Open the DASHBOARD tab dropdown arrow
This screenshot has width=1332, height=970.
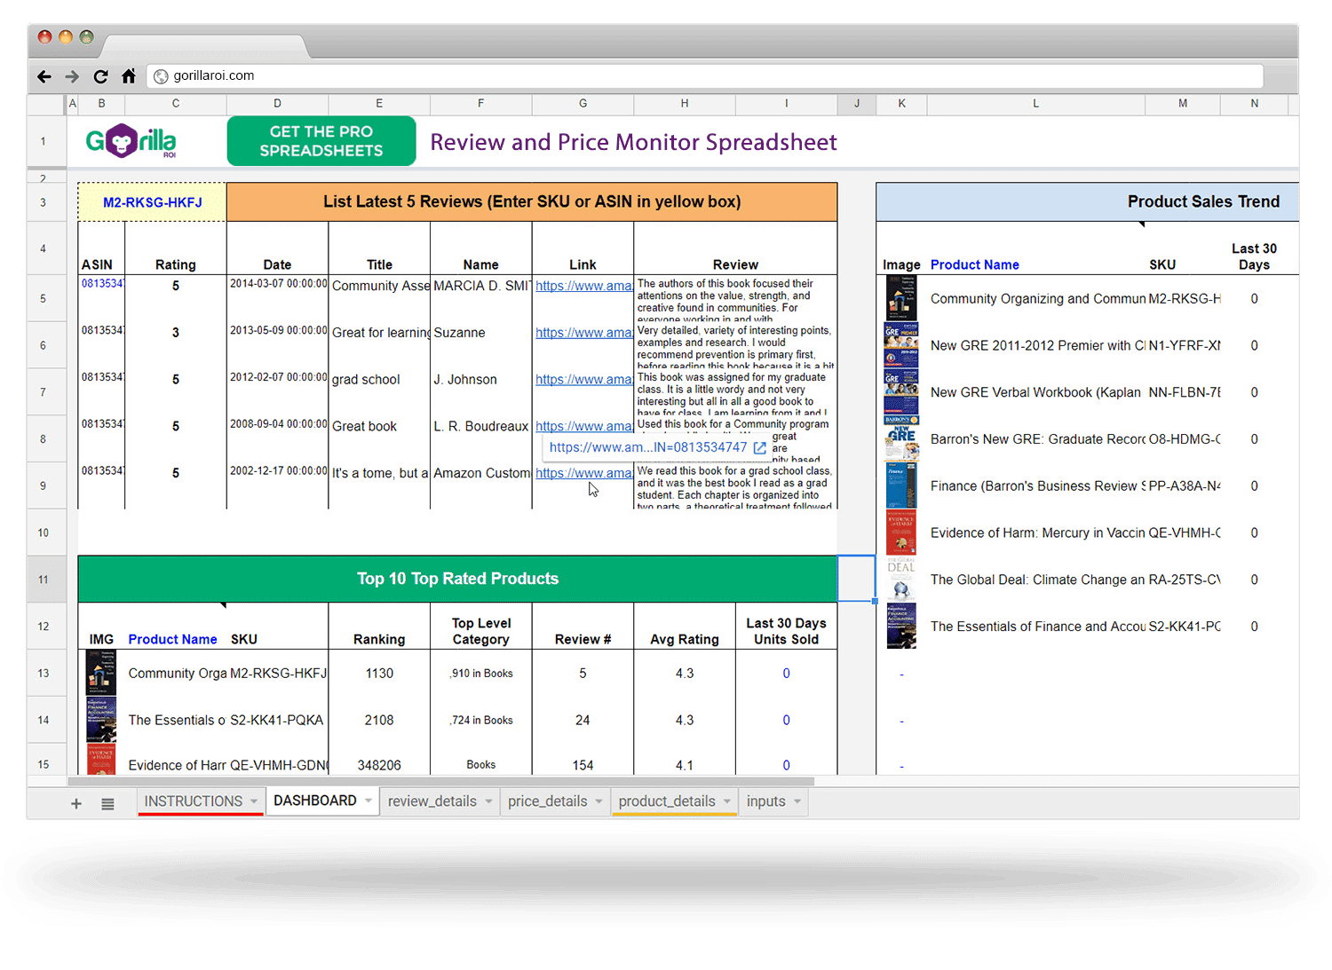[x=370, y=800]
